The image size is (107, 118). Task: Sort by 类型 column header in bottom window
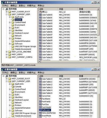click(68, 76)
